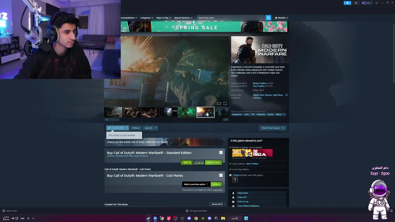Open the Military tag
The width and height of the screenshot is (395, 222).
click(x=279, y=114)
